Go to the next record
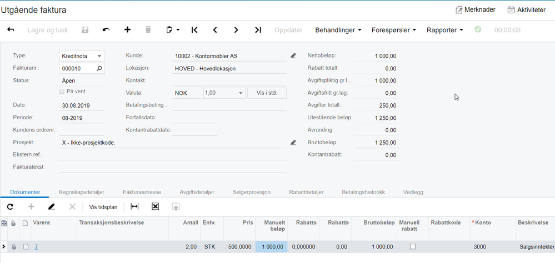 236,30
